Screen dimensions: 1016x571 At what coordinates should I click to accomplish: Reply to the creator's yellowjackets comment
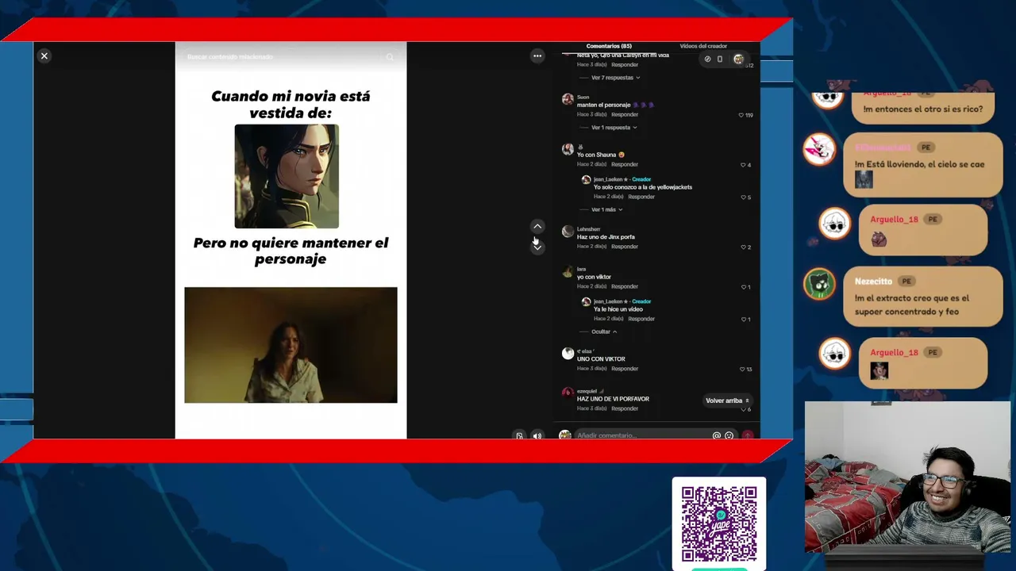coord(641,197)
